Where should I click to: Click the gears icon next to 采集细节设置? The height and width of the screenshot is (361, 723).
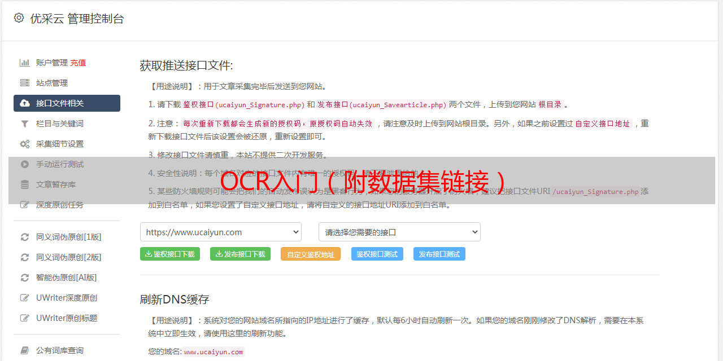coord(25,144)
